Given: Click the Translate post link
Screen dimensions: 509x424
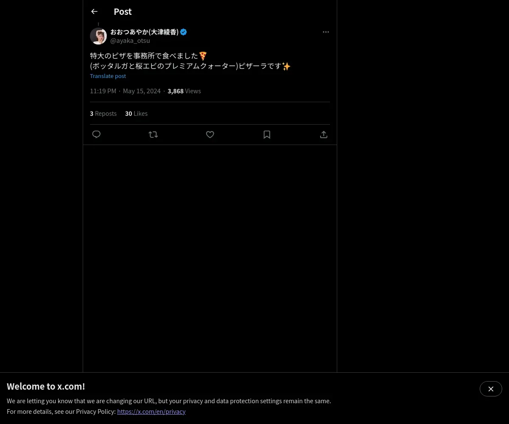Looking at the screenshot, I should tap(108, 76).
